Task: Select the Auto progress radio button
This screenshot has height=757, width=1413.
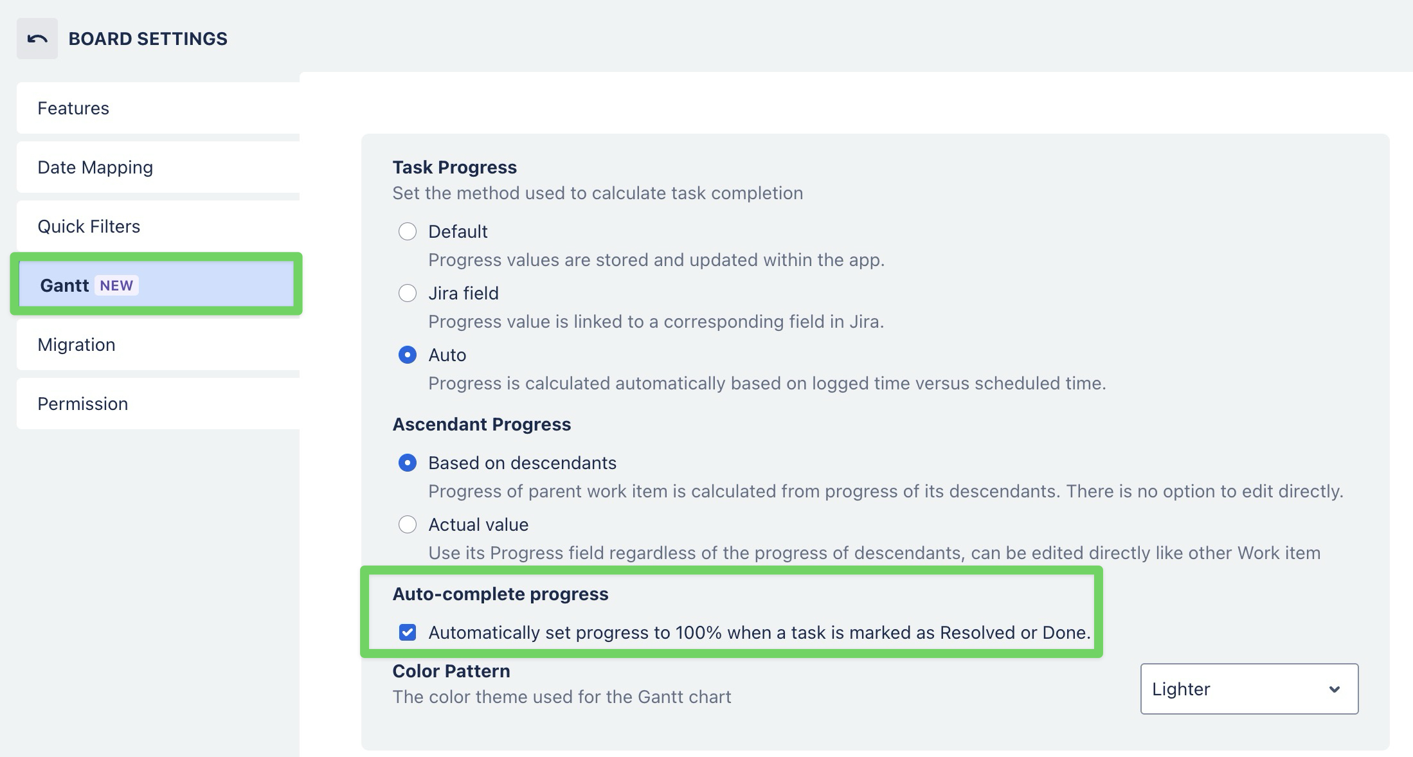Action: pos(408,355)
